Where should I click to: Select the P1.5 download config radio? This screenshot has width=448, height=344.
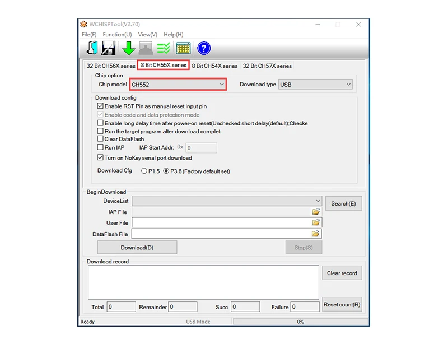(x=144, y=171)
